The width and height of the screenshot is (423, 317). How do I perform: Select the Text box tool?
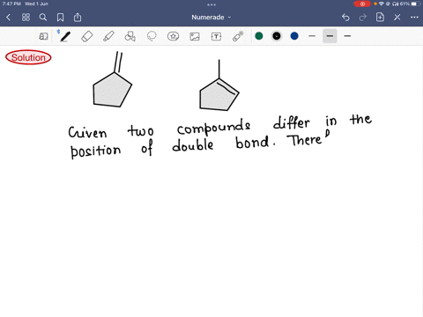point(216,36)
